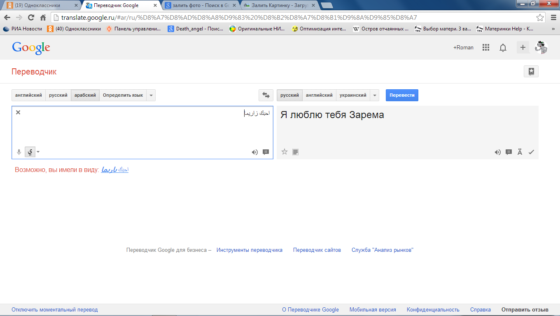
Task: Toggle the Arabic virtual keyboard icon
Action: [x=30, y=152]
